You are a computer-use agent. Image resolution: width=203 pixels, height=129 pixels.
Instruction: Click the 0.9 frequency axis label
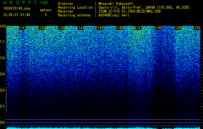(2, 74)
